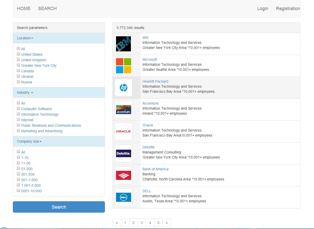The height and width of the screenshot is (229, 314).
Task: Go to page 3 of results
Action: tap(142, 223)
